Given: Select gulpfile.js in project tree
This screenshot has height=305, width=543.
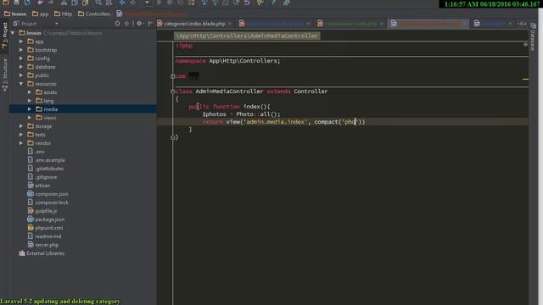Looking at the screenshot, I should tap(46, 211).
